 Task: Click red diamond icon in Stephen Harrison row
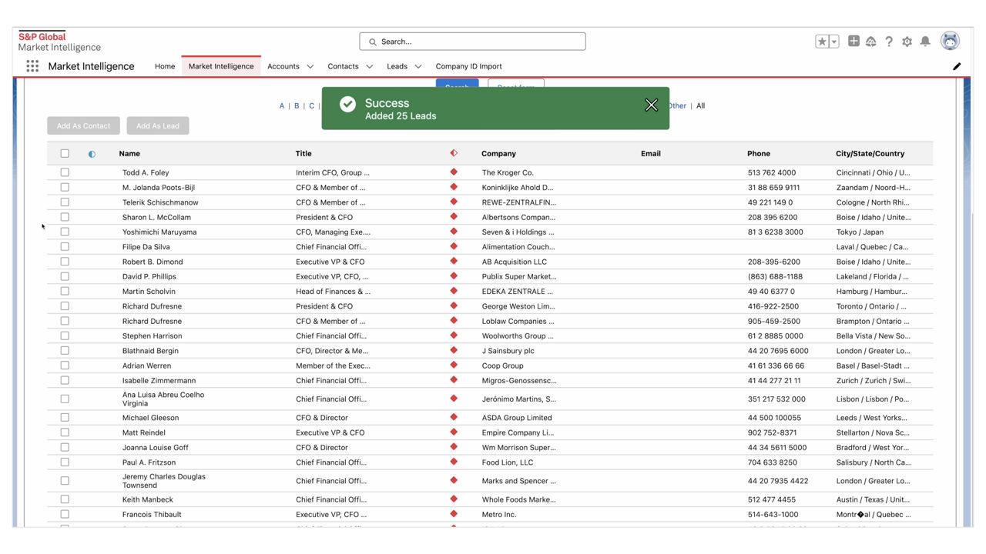[454, 335]
